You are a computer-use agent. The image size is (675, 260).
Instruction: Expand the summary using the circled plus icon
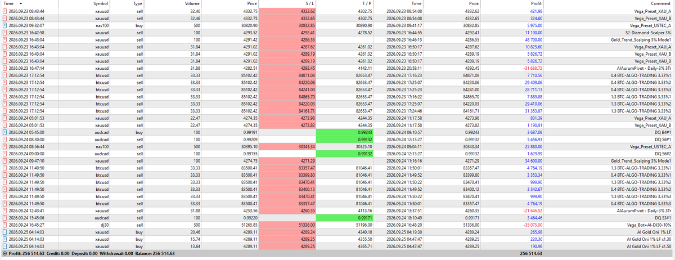[5, 254]
